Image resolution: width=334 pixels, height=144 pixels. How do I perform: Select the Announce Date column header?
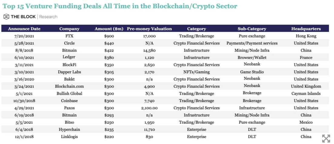(24, 29)
